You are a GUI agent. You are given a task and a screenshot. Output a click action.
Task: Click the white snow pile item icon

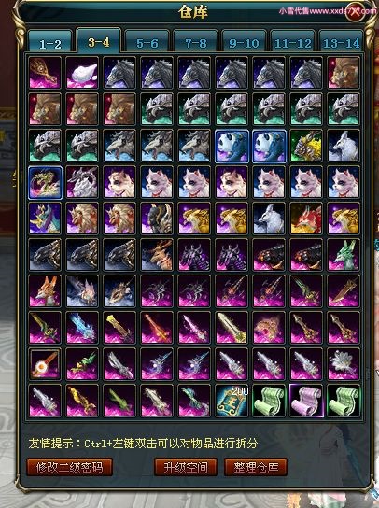(x=82, y=73)
